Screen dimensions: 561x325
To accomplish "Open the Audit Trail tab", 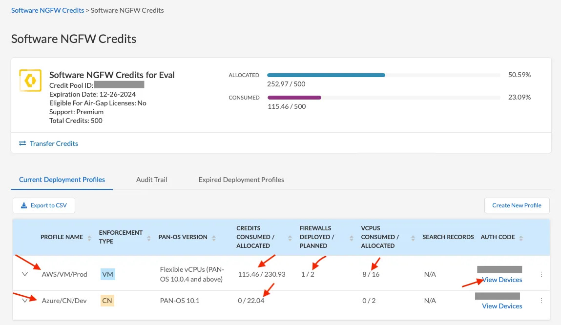I will pyautogui.click(x=152, y=180).
